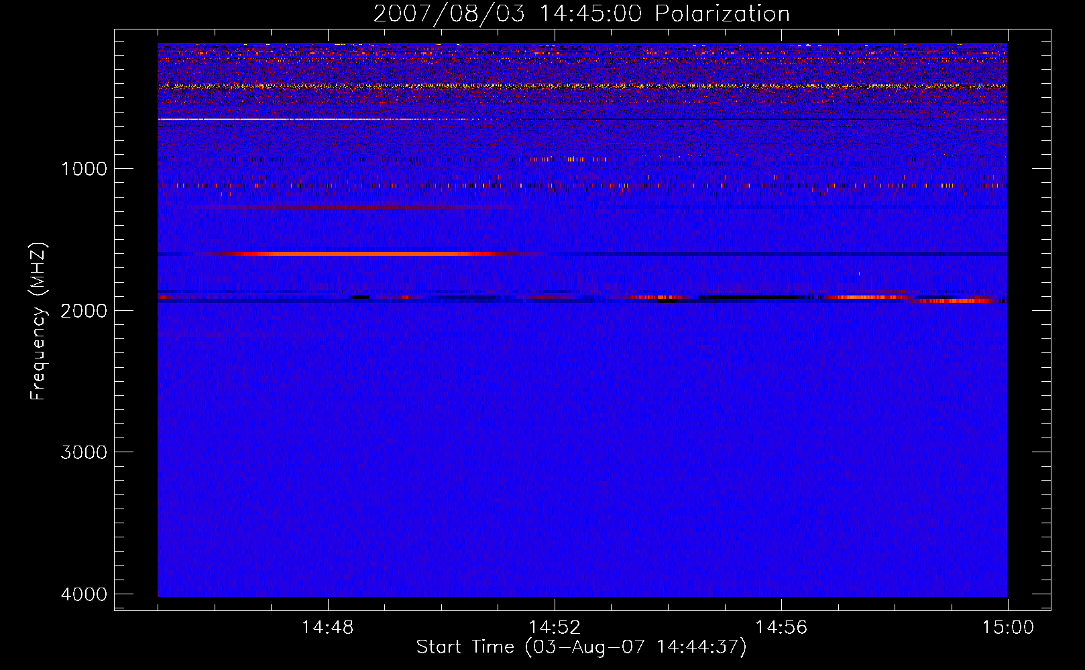Click the 4000 frequency tick label
The width and height of the screenshot is (1085, 670).
(84, 594)
